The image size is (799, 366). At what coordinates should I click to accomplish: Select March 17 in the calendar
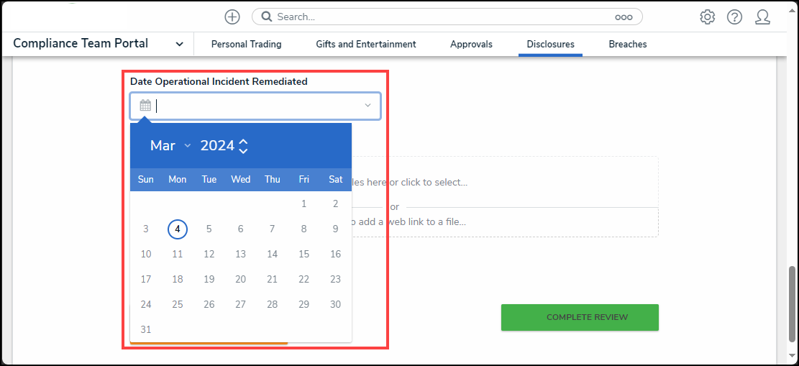[x=146, y=279]
